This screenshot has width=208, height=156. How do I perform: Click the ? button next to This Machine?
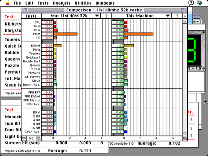tap(177, 16)
